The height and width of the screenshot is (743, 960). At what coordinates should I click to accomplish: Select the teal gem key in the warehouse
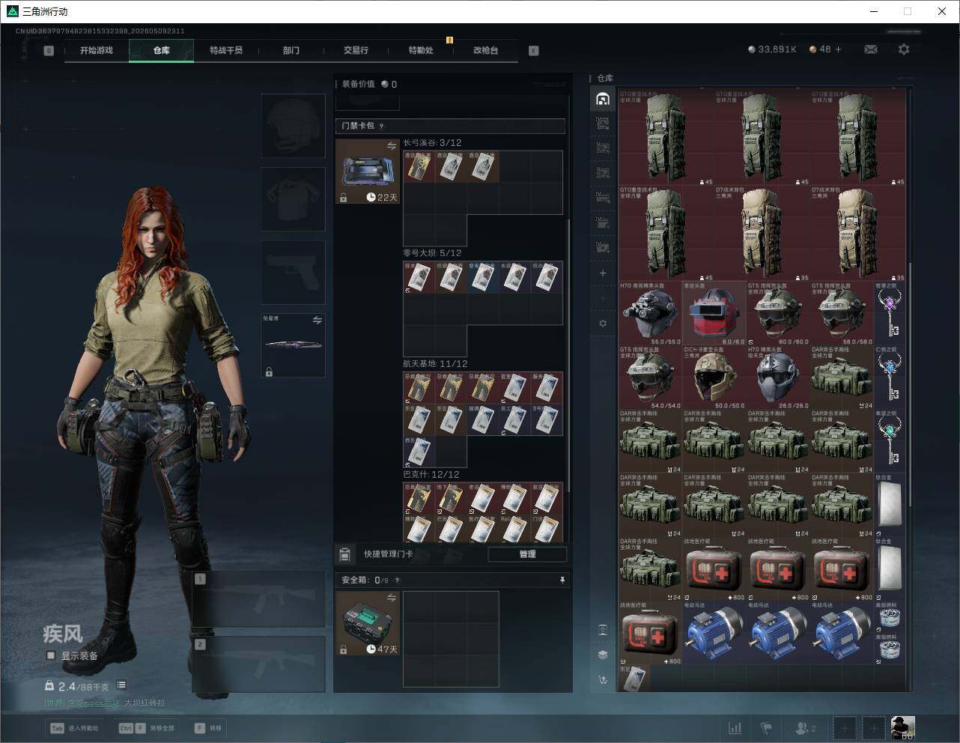tap(890, 440)
